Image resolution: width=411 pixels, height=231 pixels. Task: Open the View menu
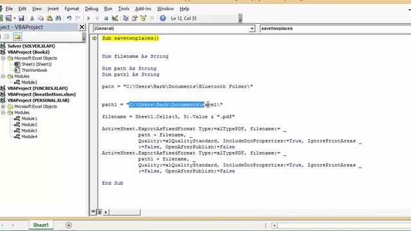[x=37, y=8]
